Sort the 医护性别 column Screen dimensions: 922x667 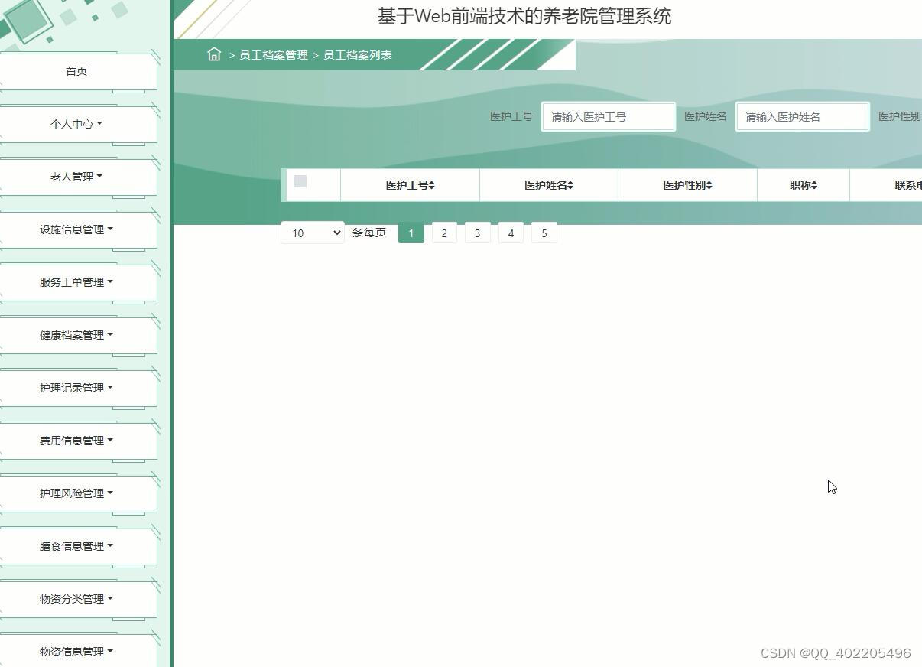pyautogui.click(x=687, y=184)
